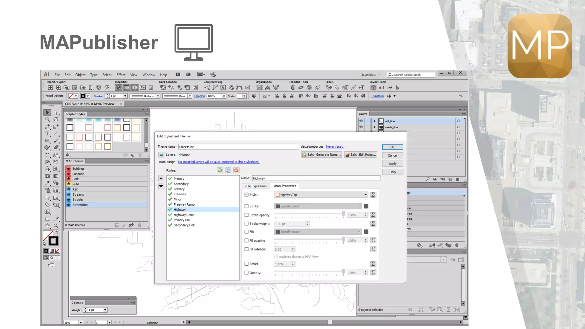Enable the Stroke opacity checkbox
This screenshot has width=585, height=329.
coord(247,215)
